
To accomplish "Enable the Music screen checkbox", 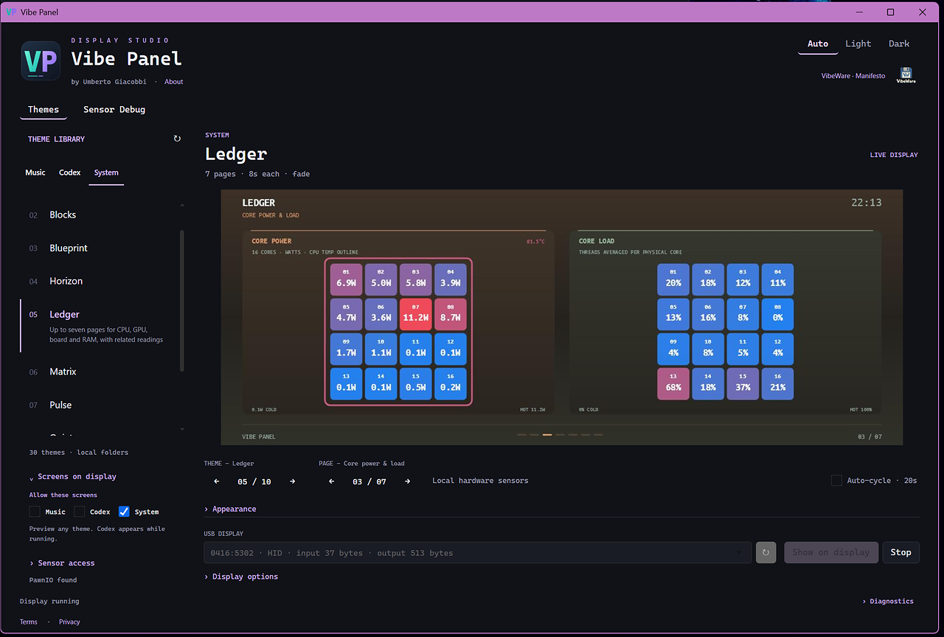I will click(35, 512).
